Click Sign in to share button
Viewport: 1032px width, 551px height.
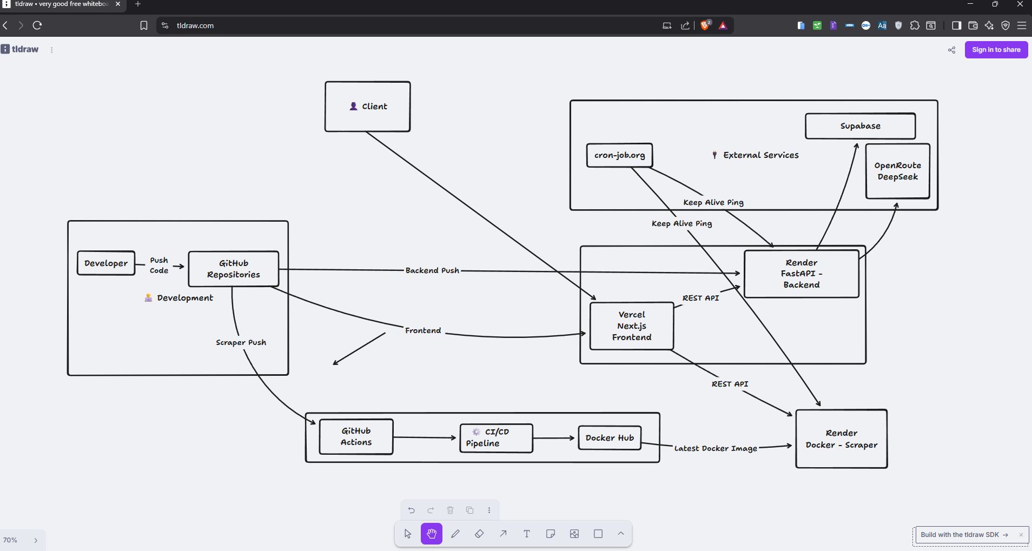[996, 50]
